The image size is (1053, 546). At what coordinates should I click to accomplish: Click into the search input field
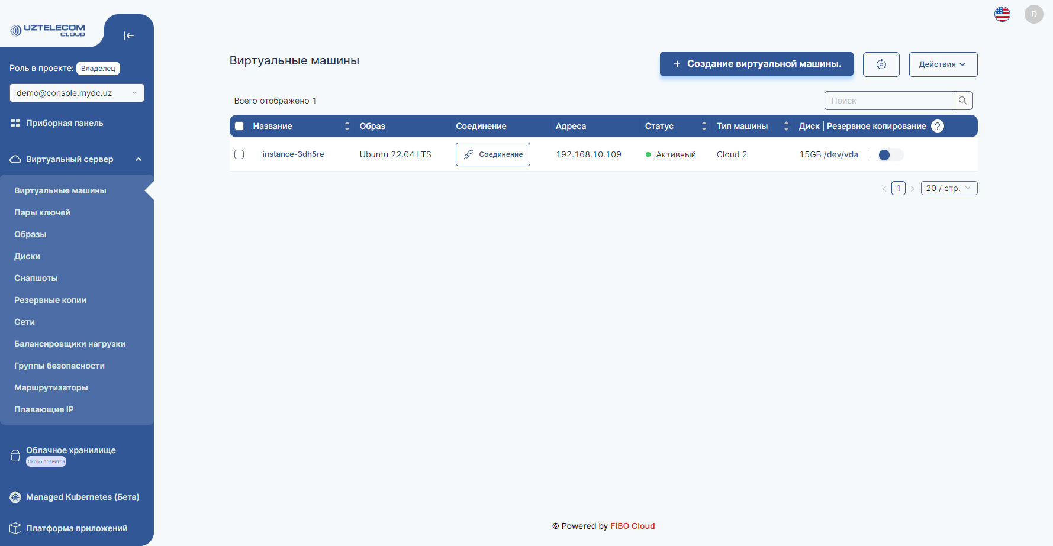point(888,101)
